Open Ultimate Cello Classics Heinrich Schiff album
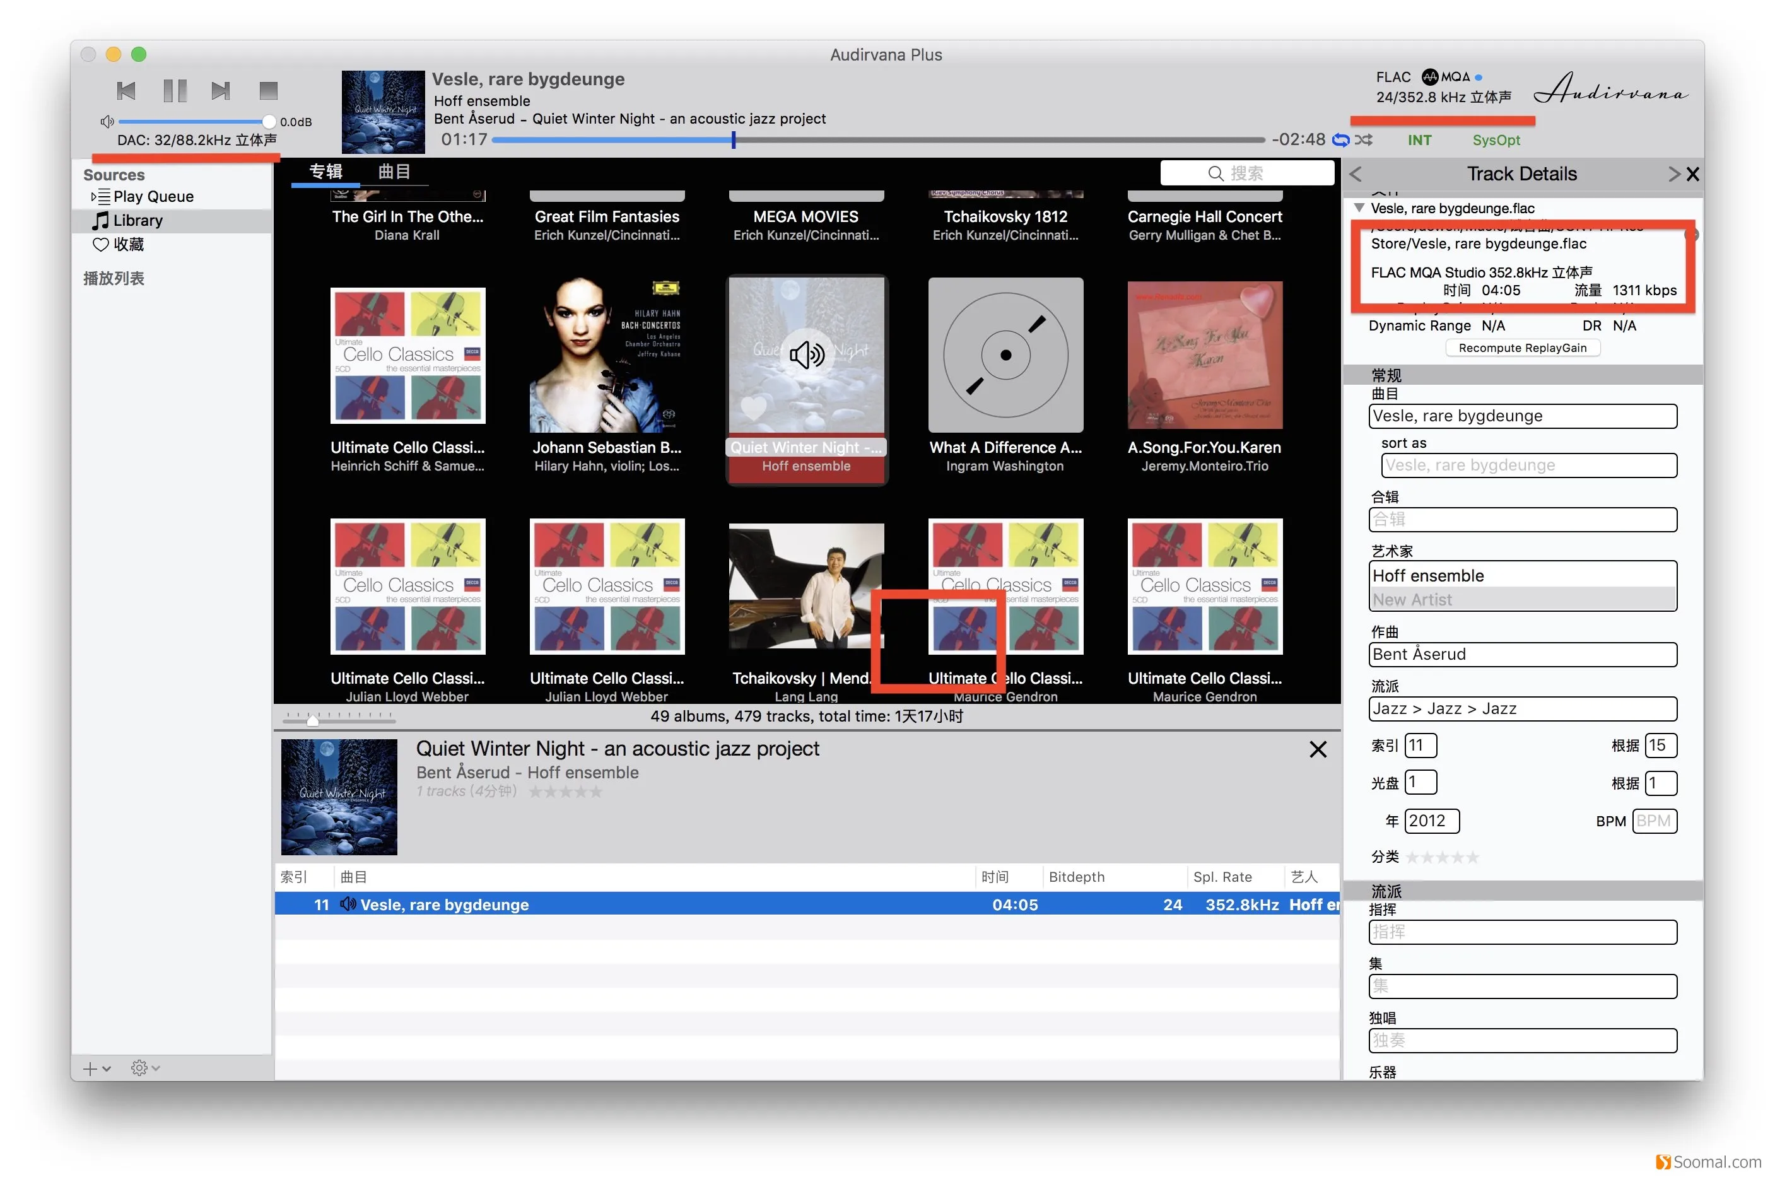The width and height of the screenshot is (1775, 1182). coord(407,354)
